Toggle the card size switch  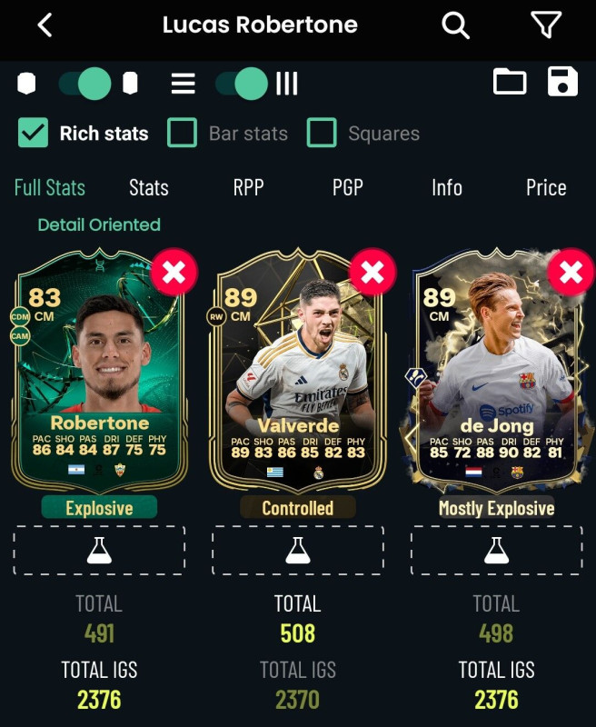[84, 84]
